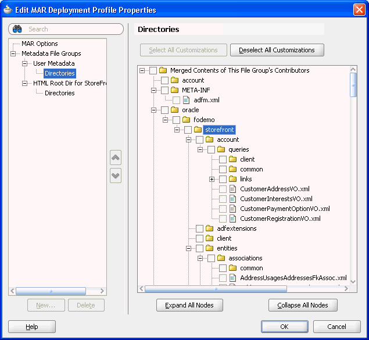Click the AddressUsagesAddressesFkAssoc.xml file icon
The image size is (369, 340).
(x=233, y=278)
